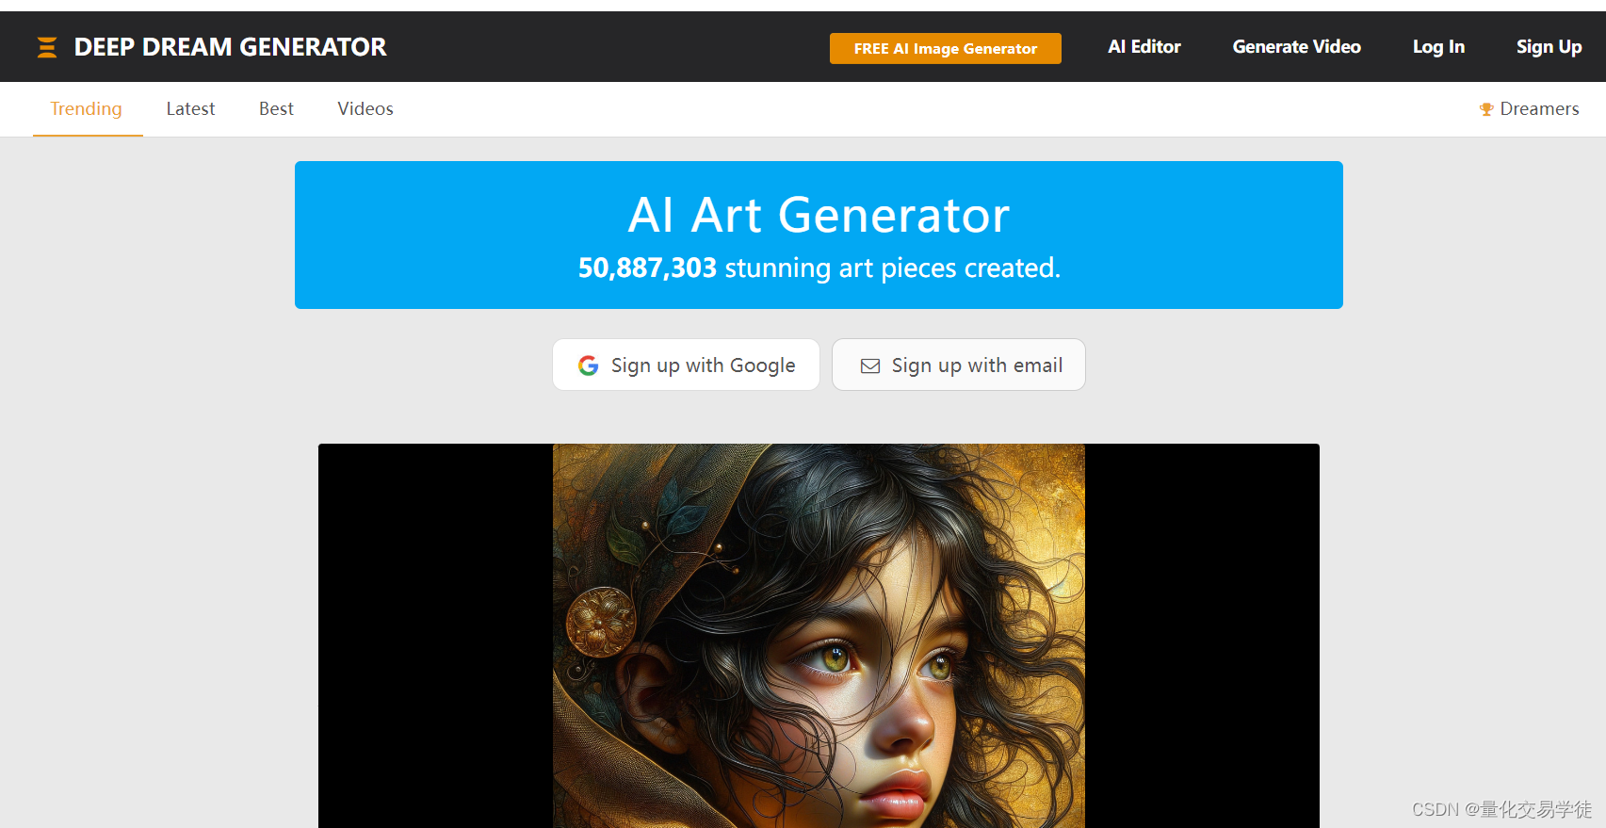
Task: Go to Generate Video
Action: pos(1296,47)
